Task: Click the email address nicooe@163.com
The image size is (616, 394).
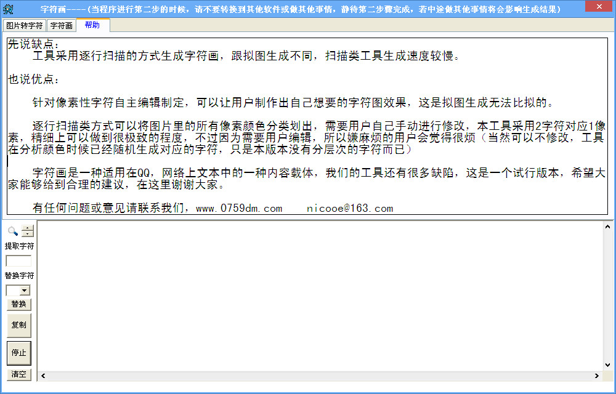Action: 350,208
